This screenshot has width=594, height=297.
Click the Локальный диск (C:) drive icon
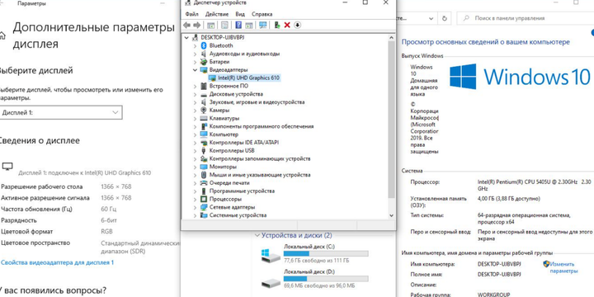click(x=271, y=255)
